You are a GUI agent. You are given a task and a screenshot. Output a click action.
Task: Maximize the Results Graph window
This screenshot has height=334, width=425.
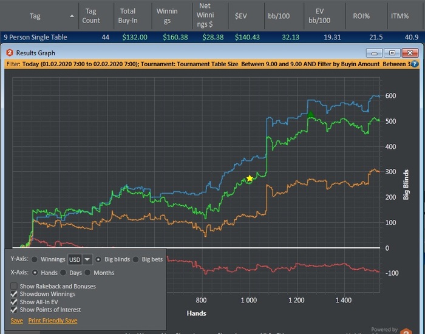[392, 53]
